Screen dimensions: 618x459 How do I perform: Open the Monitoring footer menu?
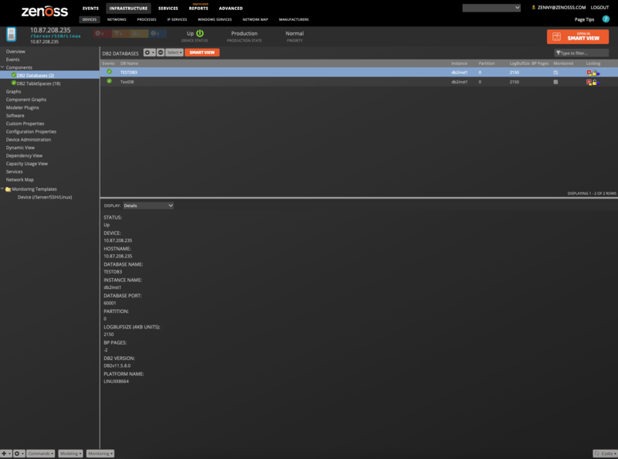tap(100, 454)
